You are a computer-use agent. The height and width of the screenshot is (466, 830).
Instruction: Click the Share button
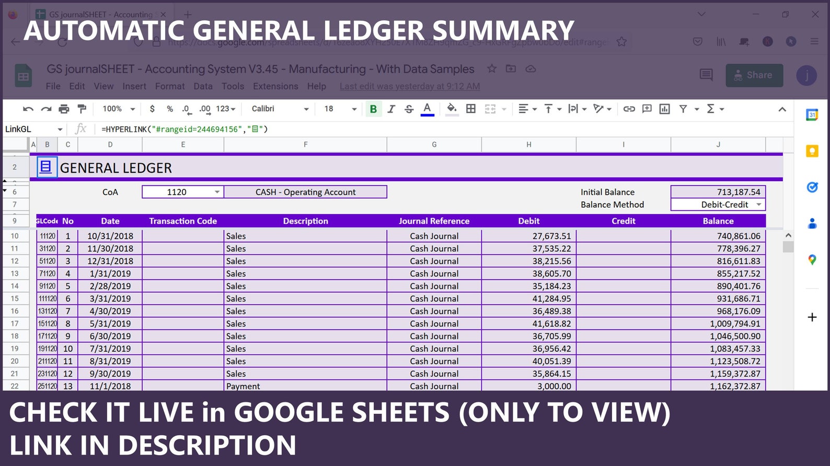coord(754,75)
